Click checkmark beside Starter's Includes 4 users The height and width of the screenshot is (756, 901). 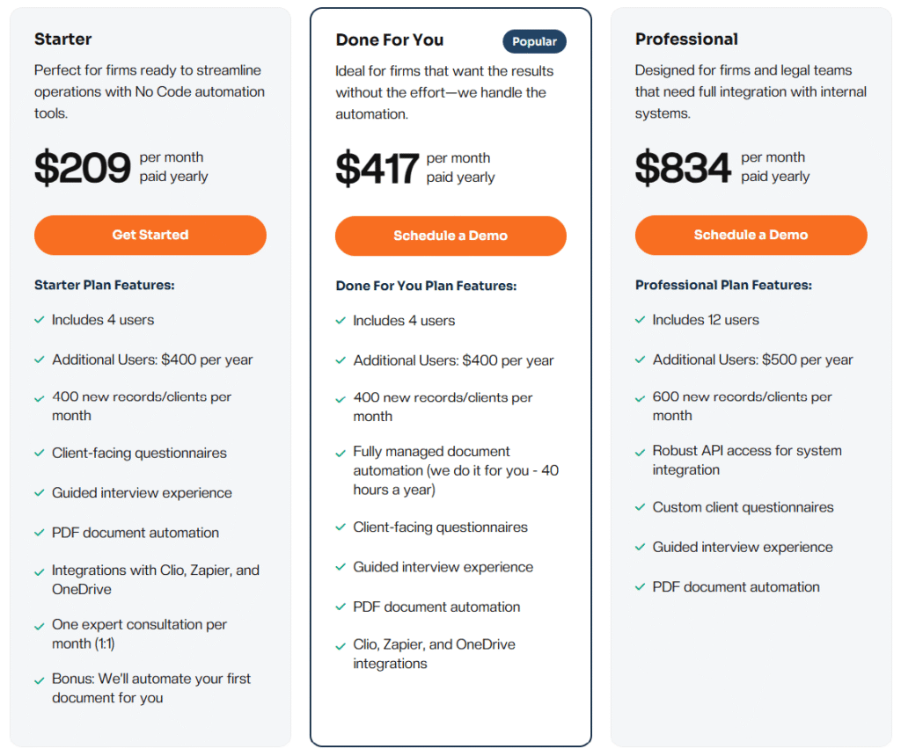pos(40,320)
